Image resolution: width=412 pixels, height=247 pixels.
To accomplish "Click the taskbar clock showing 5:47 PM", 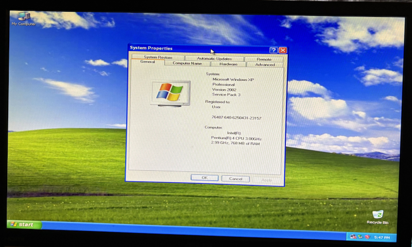I will pos(383,237).
